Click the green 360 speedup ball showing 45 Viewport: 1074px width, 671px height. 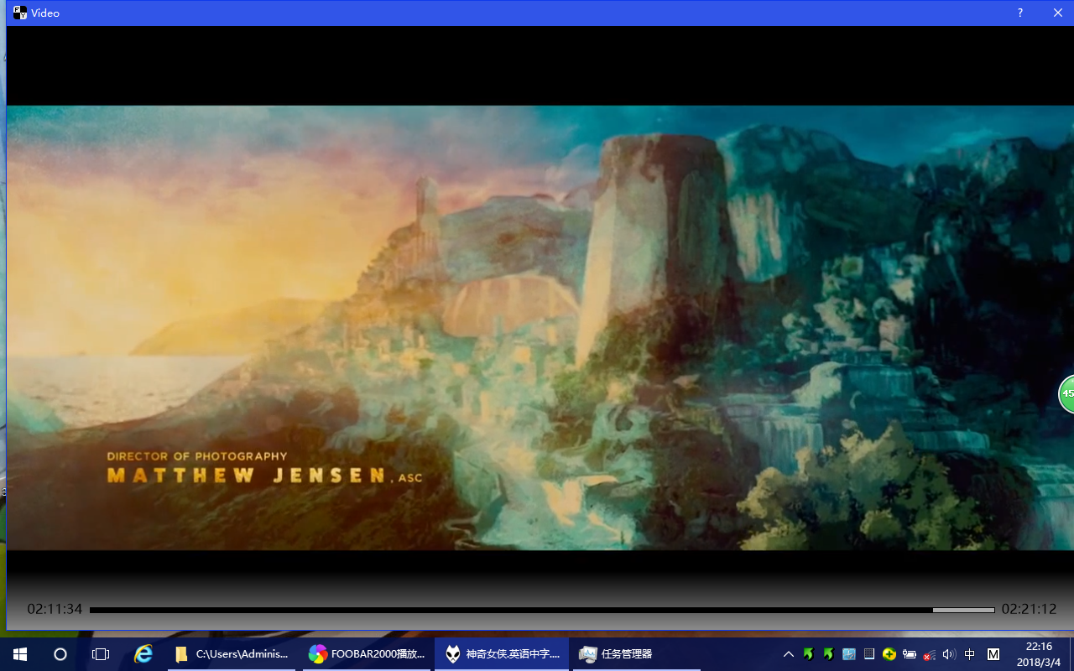click(x=1066, y=393)
